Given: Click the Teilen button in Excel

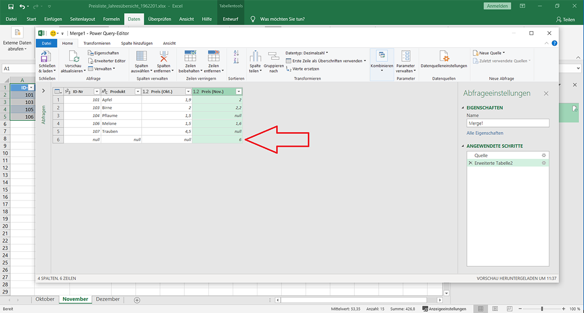Looking at the screenshot, I should [x=566, y=19].
